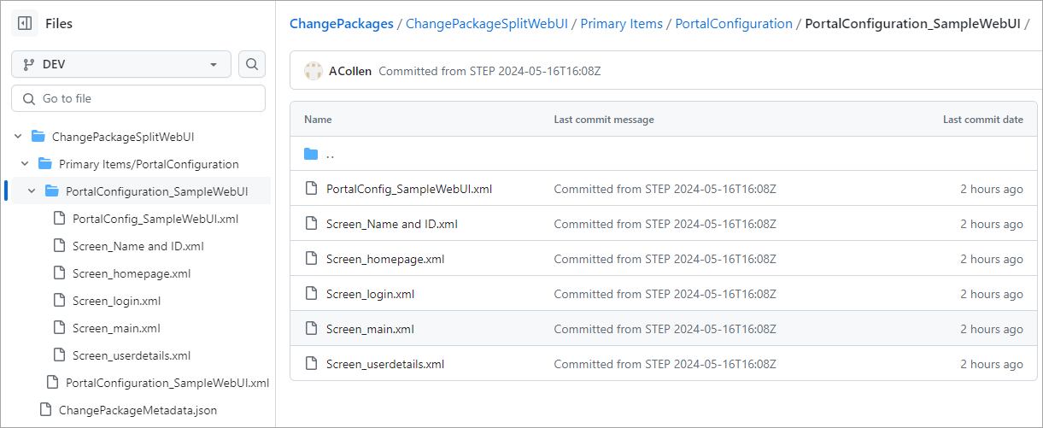Collapse PortalConfiguration_SampleWebUI tree chevron
This screenshot has height=428, width=1043.
point(32,191)
